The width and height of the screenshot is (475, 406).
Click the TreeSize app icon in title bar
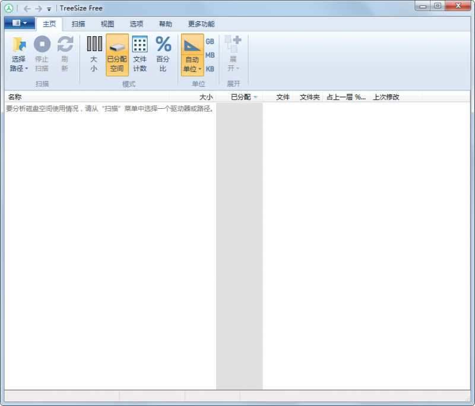tap(9, 8)
